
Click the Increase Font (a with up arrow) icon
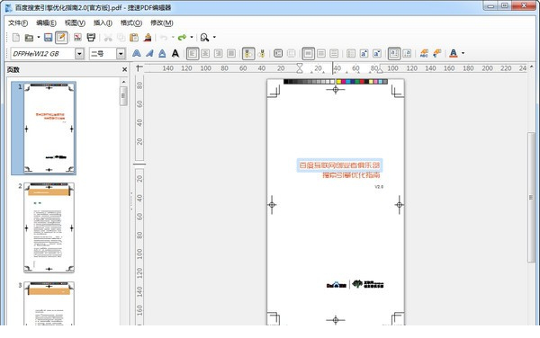pos(364,53)
